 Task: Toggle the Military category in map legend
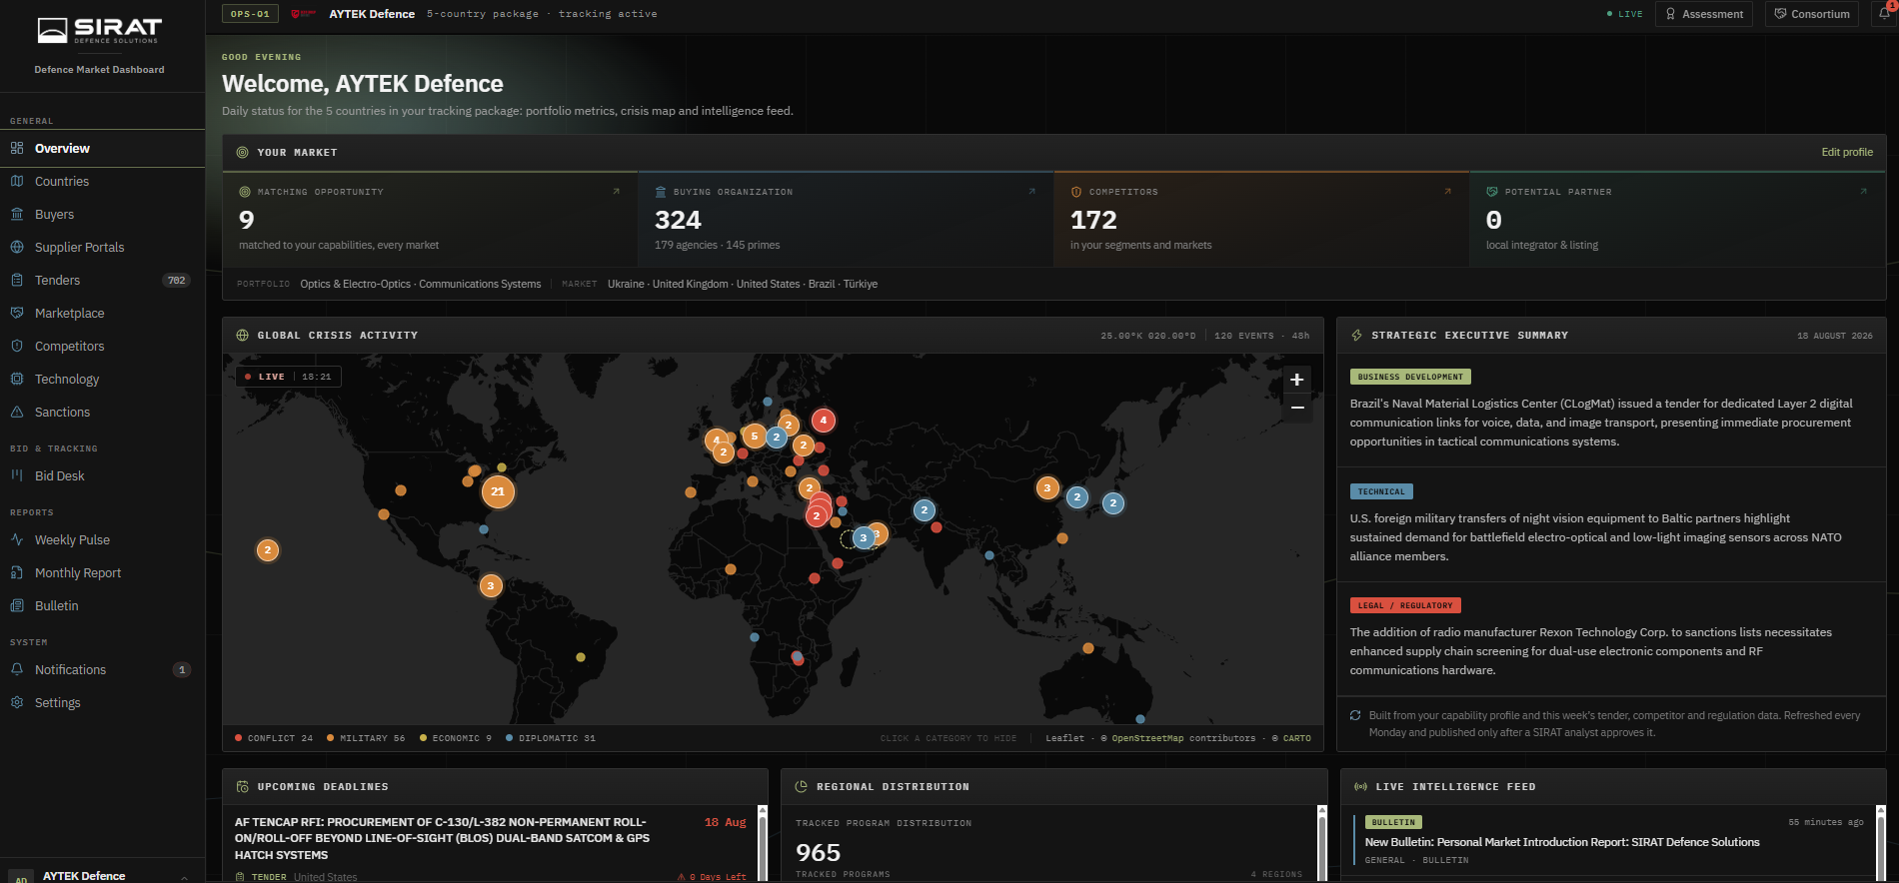(366, 738)
